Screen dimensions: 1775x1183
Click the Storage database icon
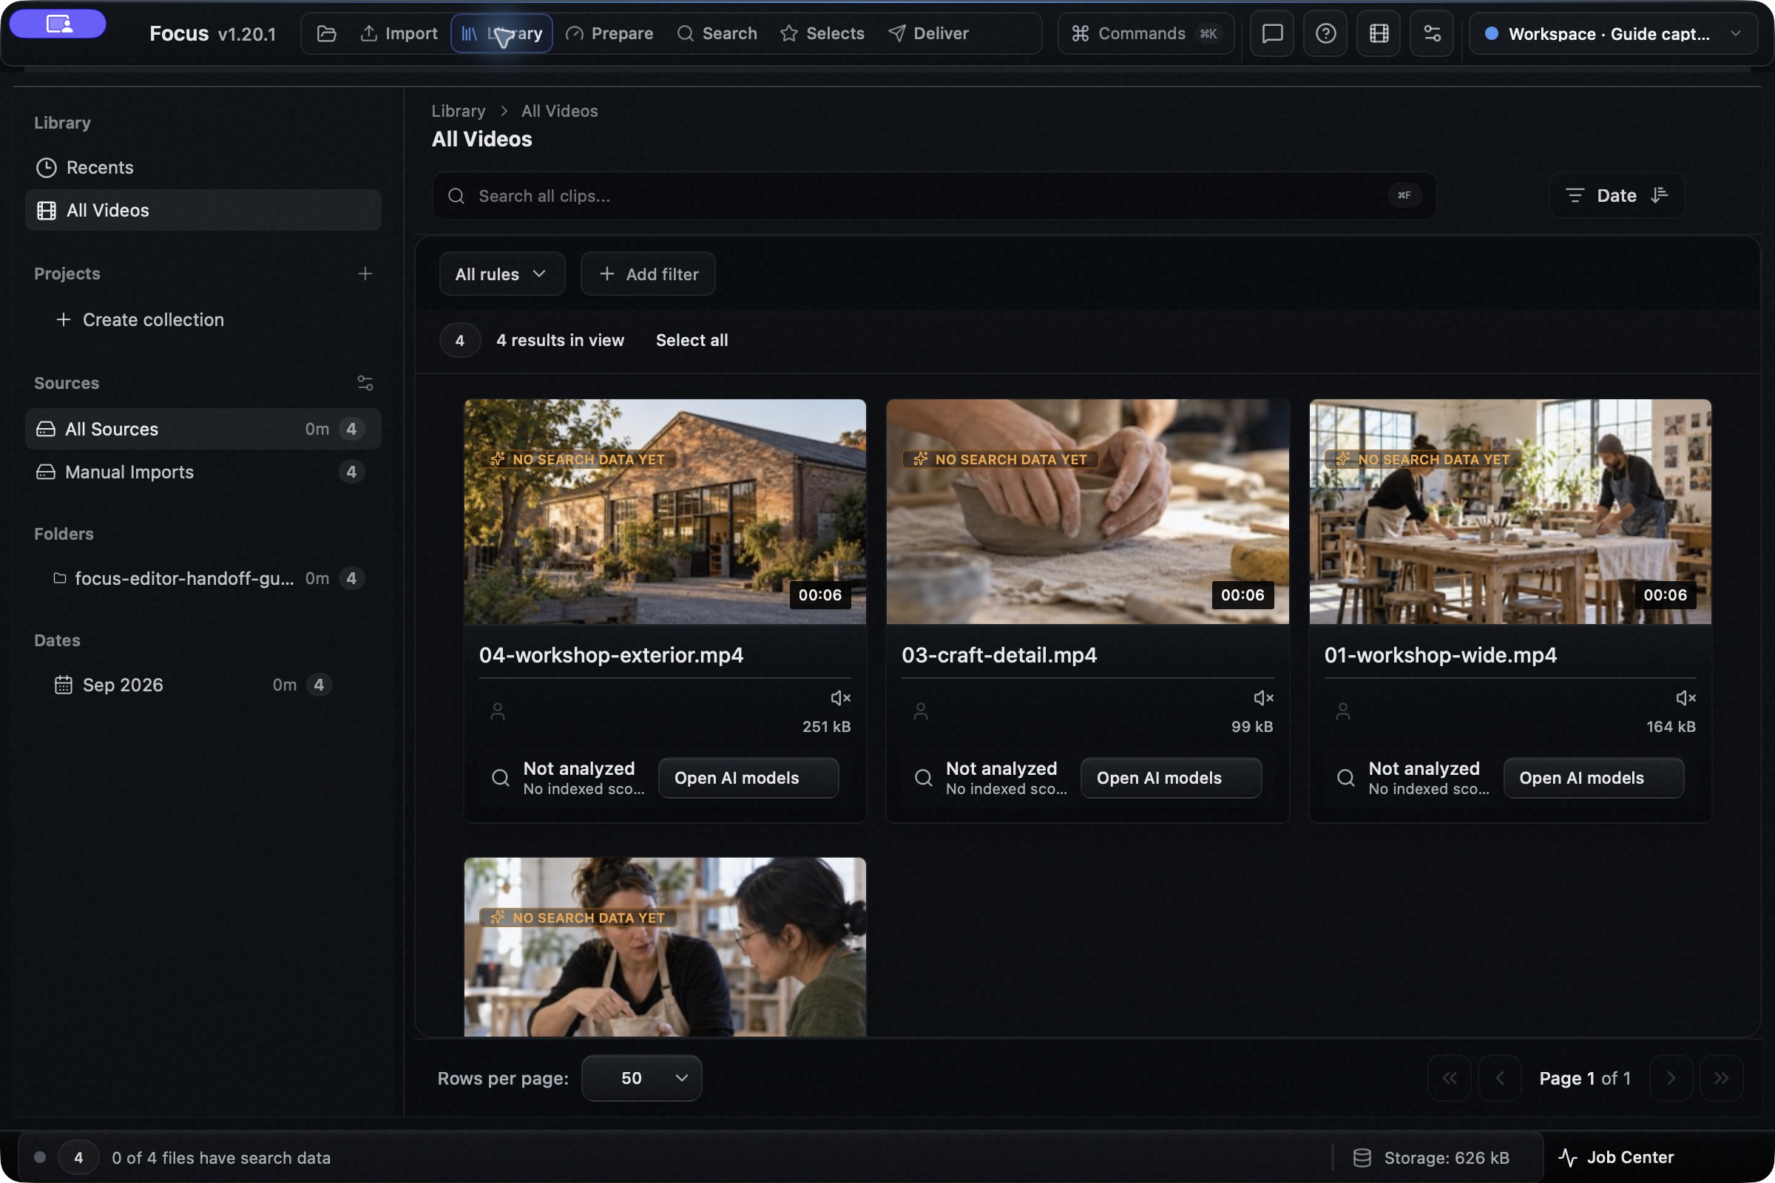click(1362, 1157)
